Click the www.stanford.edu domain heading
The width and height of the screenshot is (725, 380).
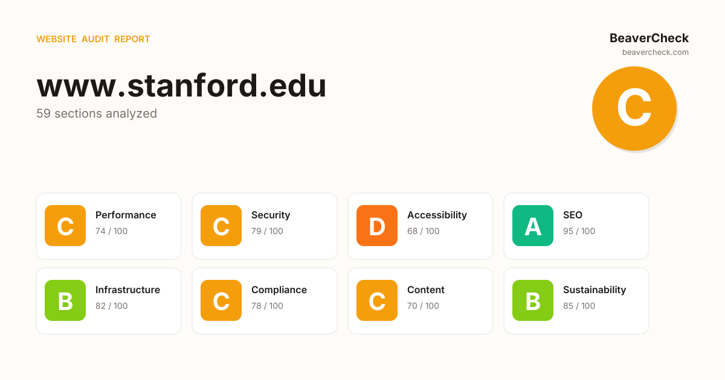(x=181, y=86)
